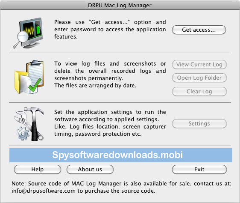Open the Get access... password prompt
The height and width of the screenshot is (203, 240).
tap(199, 30)
